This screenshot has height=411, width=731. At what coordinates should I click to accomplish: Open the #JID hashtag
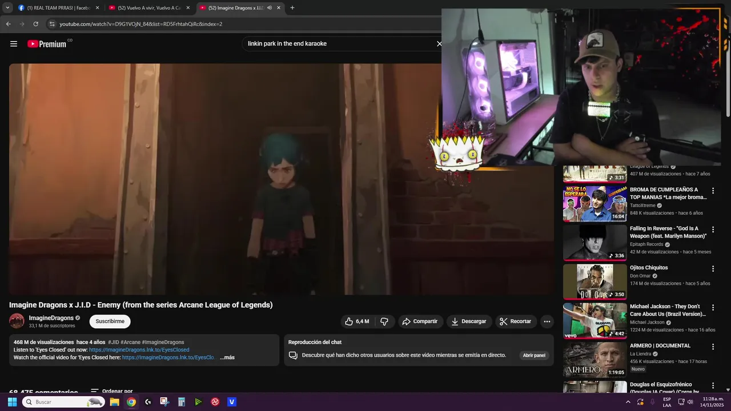pyautogui.click(x=113, y=342)
